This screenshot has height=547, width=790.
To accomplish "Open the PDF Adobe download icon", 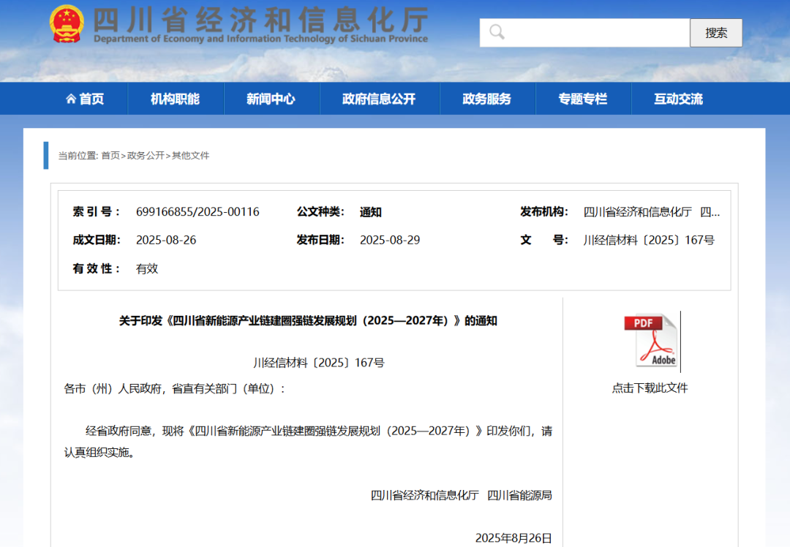I will click(x=650, y=341).
